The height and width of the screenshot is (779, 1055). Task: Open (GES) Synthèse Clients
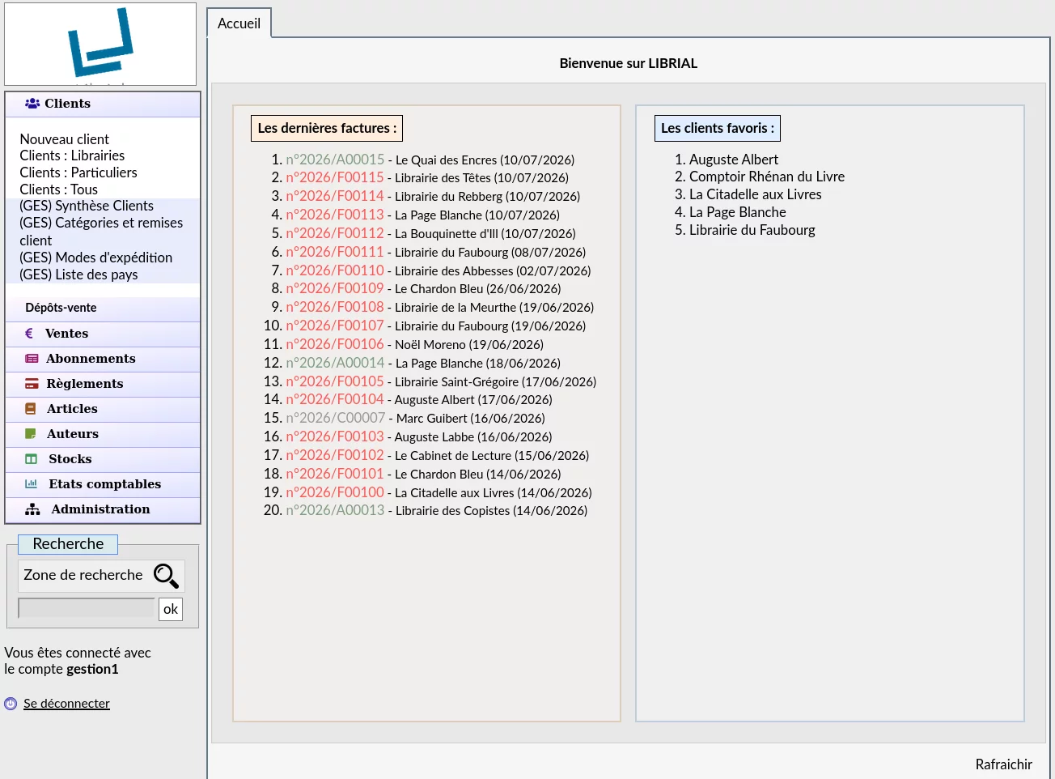point(87,206)
